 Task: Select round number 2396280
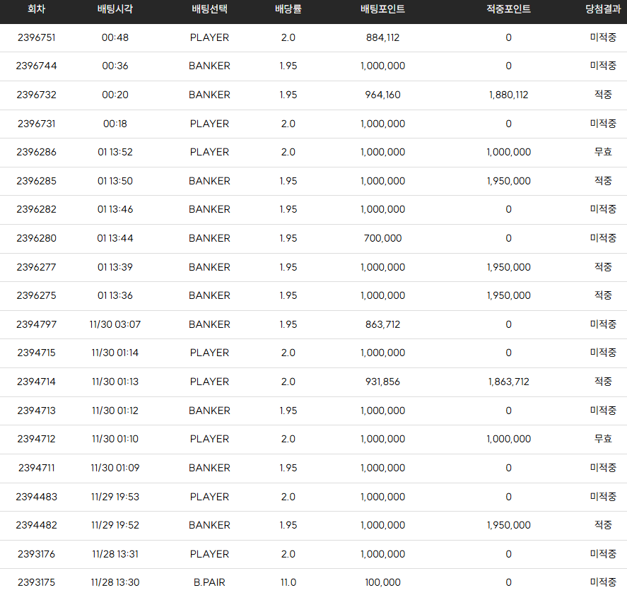(36, 238)
